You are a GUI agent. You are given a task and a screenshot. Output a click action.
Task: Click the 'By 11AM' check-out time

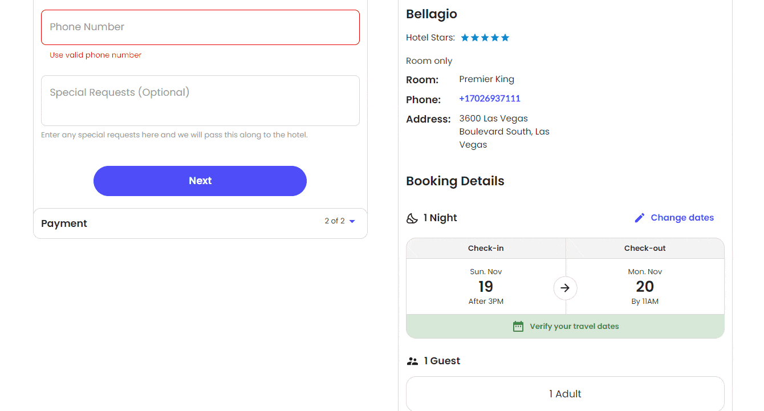point(645,302)
